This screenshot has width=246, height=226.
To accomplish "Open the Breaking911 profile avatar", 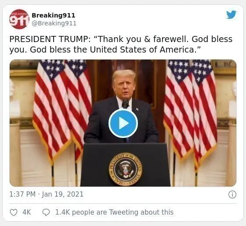I will pos(19,19).
